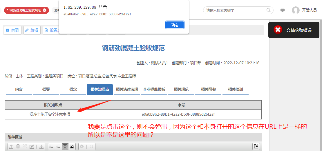Click the edit pencil attachment icon
The image size is (322, 151).
[32, 146]
